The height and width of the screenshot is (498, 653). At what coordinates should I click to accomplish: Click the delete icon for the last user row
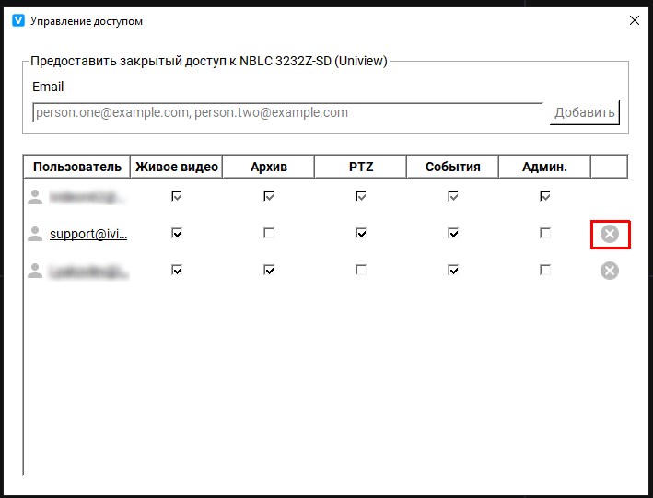(x=609, y=271)
